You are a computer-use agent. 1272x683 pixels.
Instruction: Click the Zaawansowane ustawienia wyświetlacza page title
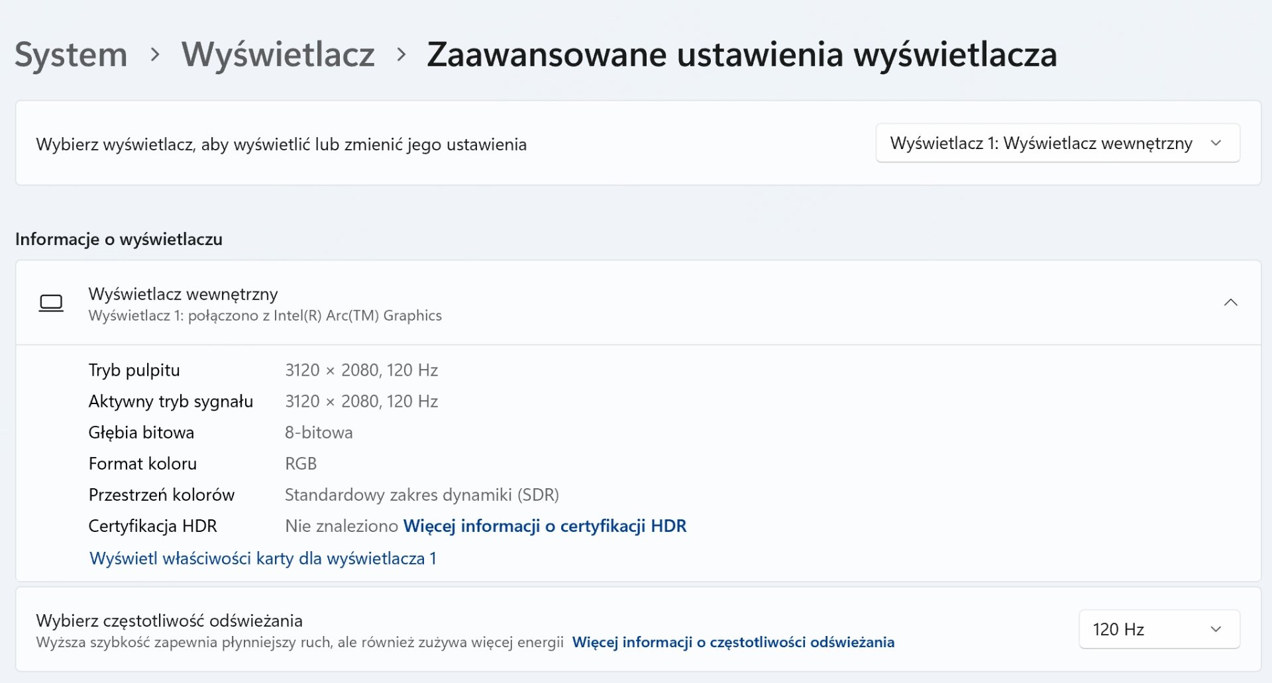742,54
